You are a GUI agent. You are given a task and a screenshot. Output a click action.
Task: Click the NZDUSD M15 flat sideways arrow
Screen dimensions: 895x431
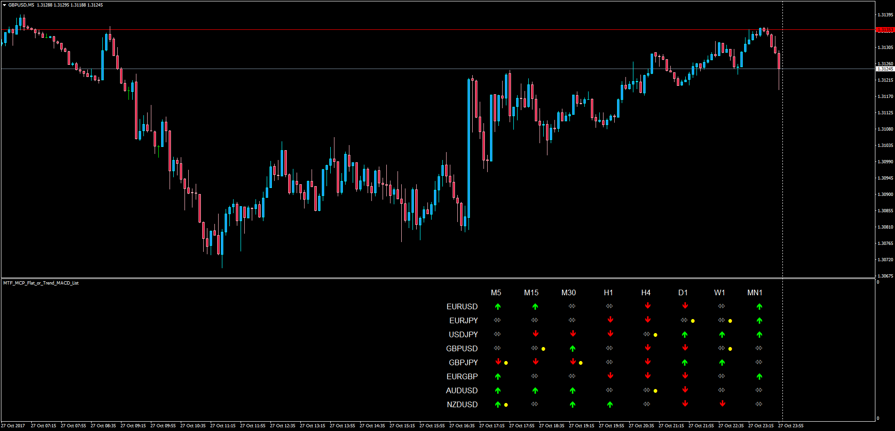tap(534, 404)
